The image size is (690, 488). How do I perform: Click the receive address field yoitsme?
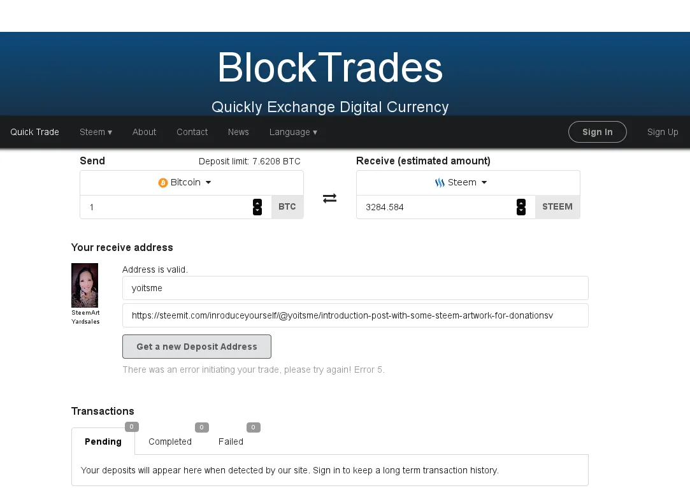(x=355, y=288)
